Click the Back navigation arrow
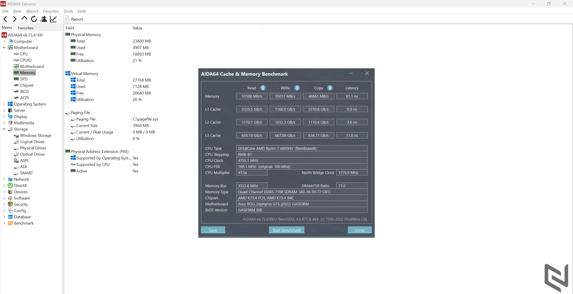Viewport: 573px width, 294px height. click(5, 19)
